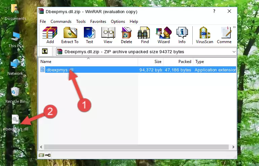Open the archive path dropdown
This screenshot has width=259, height=166.
click(x=234, y=52)
